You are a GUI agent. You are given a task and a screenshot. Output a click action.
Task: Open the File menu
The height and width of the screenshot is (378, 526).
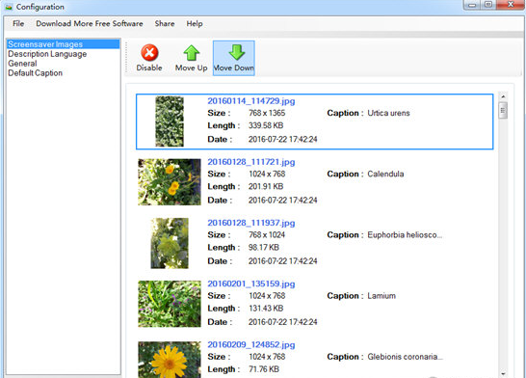[18, 23]
